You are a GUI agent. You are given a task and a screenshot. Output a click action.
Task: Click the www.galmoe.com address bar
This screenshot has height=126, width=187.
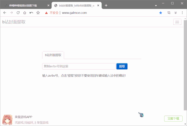[74, 13]
